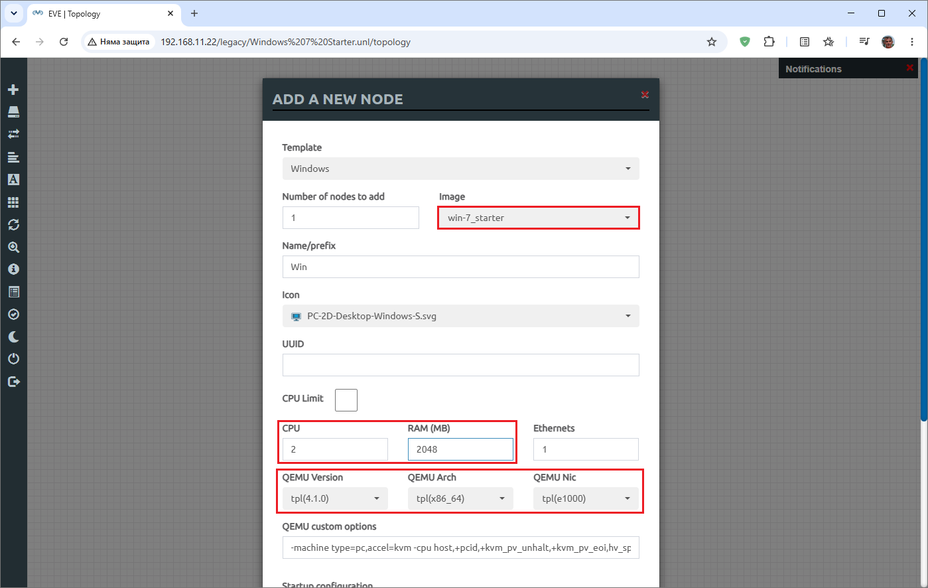
Task: Open a new browser tab
Action: pyautogui.click(x=194, y=13)
